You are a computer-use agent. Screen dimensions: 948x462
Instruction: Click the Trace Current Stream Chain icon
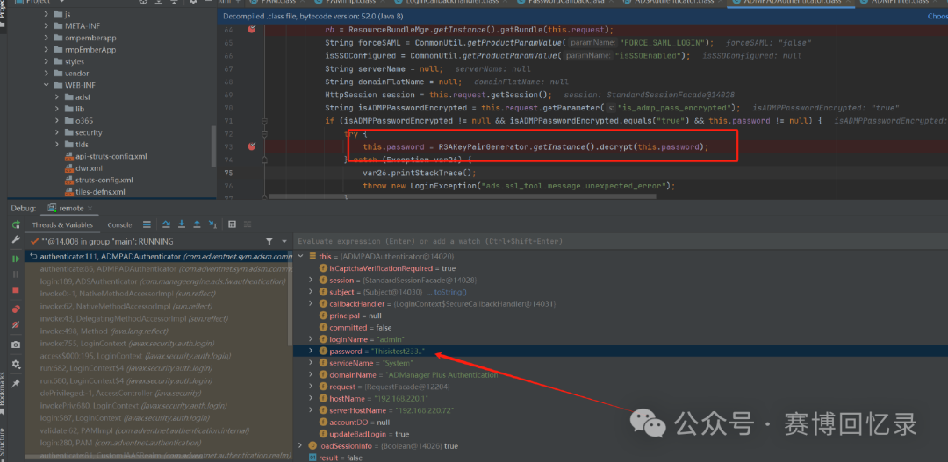pos(247,224)
